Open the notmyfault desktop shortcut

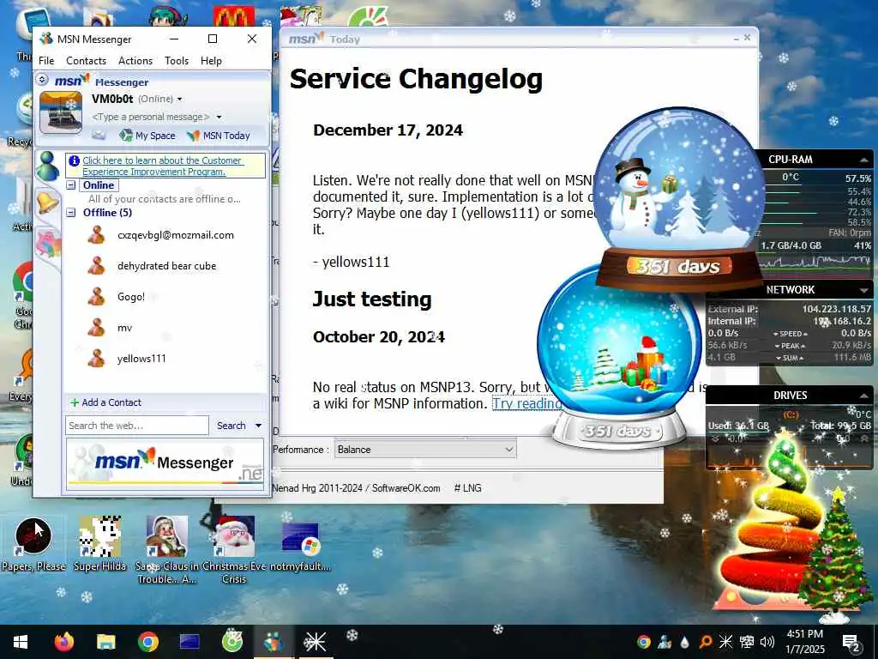pyautogui.click(x=301, y=545)
